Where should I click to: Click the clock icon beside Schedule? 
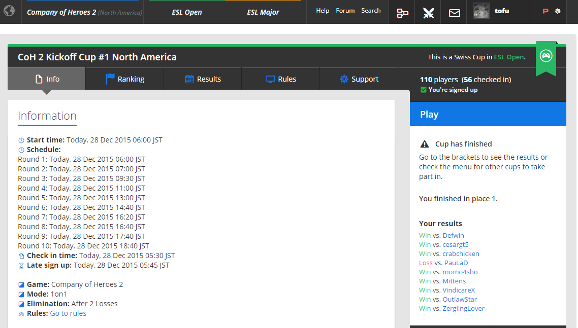pyautogui.click(x=21, y=150)
